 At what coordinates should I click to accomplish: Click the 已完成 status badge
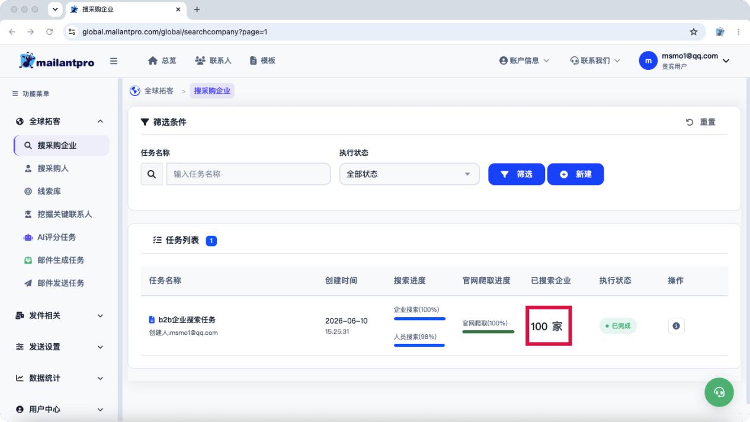click(x=618, y=326)
